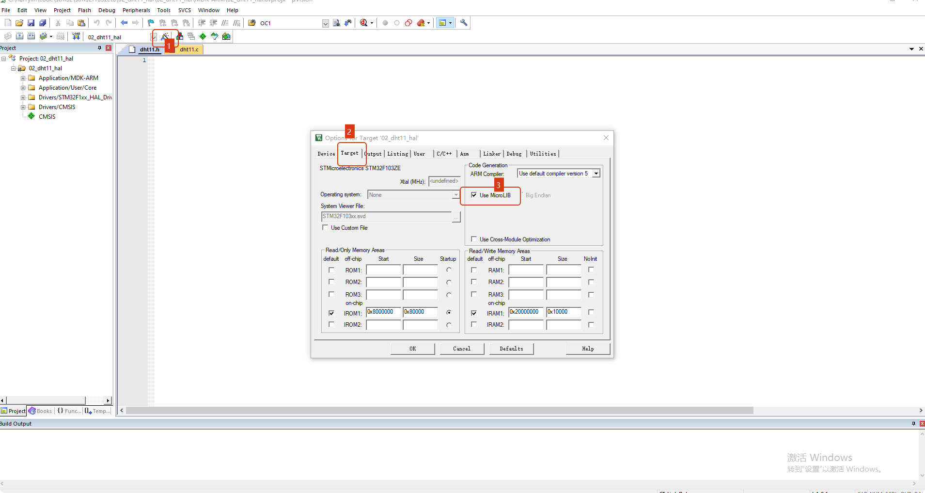Select the IROM2 Startup radio button
The image size is (925, 493).
coord(449,325)
